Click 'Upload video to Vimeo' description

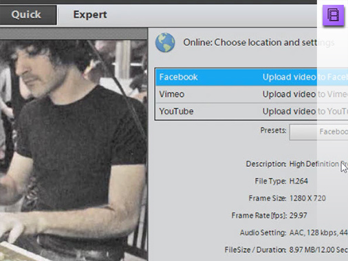click(305, 94)
